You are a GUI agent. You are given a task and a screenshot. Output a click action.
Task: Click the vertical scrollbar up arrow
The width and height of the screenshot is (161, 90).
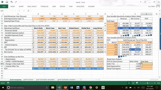(x=160, y=14)
